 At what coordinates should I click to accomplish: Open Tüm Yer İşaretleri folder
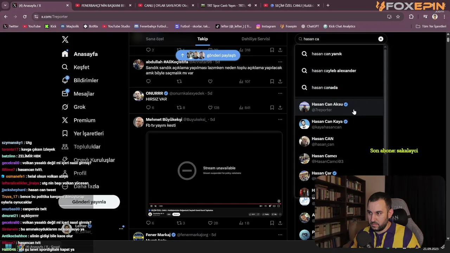pos(431,26)
